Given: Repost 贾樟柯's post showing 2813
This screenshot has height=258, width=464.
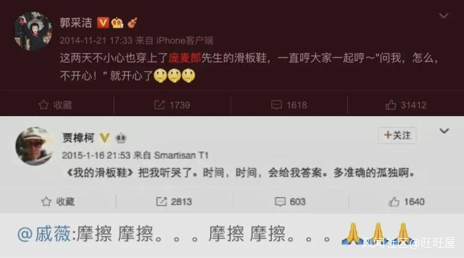Looking at the screenshot, I should point(174,202).
